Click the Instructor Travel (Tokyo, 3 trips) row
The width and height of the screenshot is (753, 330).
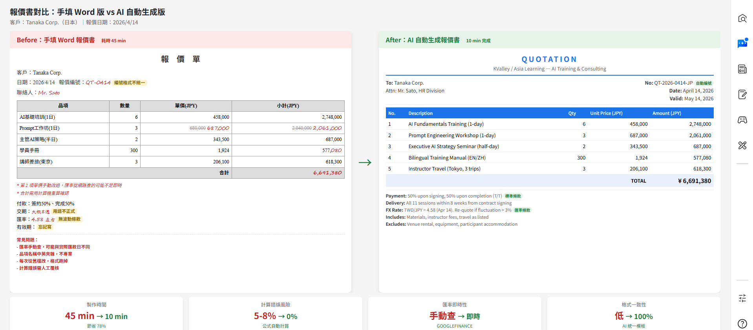tap(550, 169)
